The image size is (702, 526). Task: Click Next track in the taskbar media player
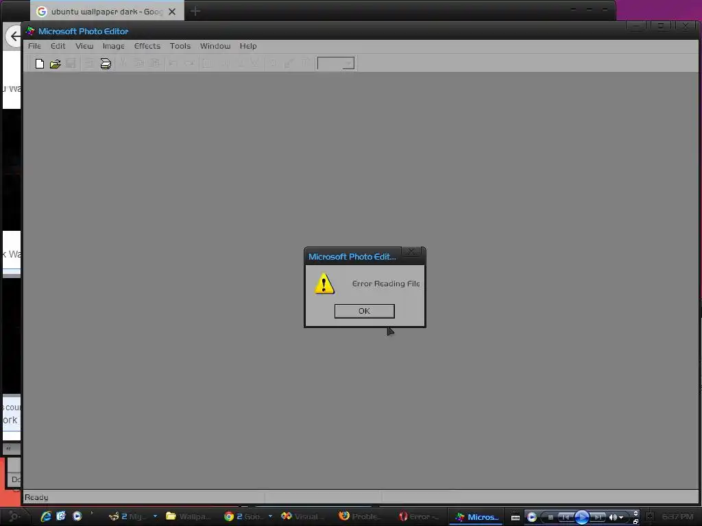click(598, 518)
